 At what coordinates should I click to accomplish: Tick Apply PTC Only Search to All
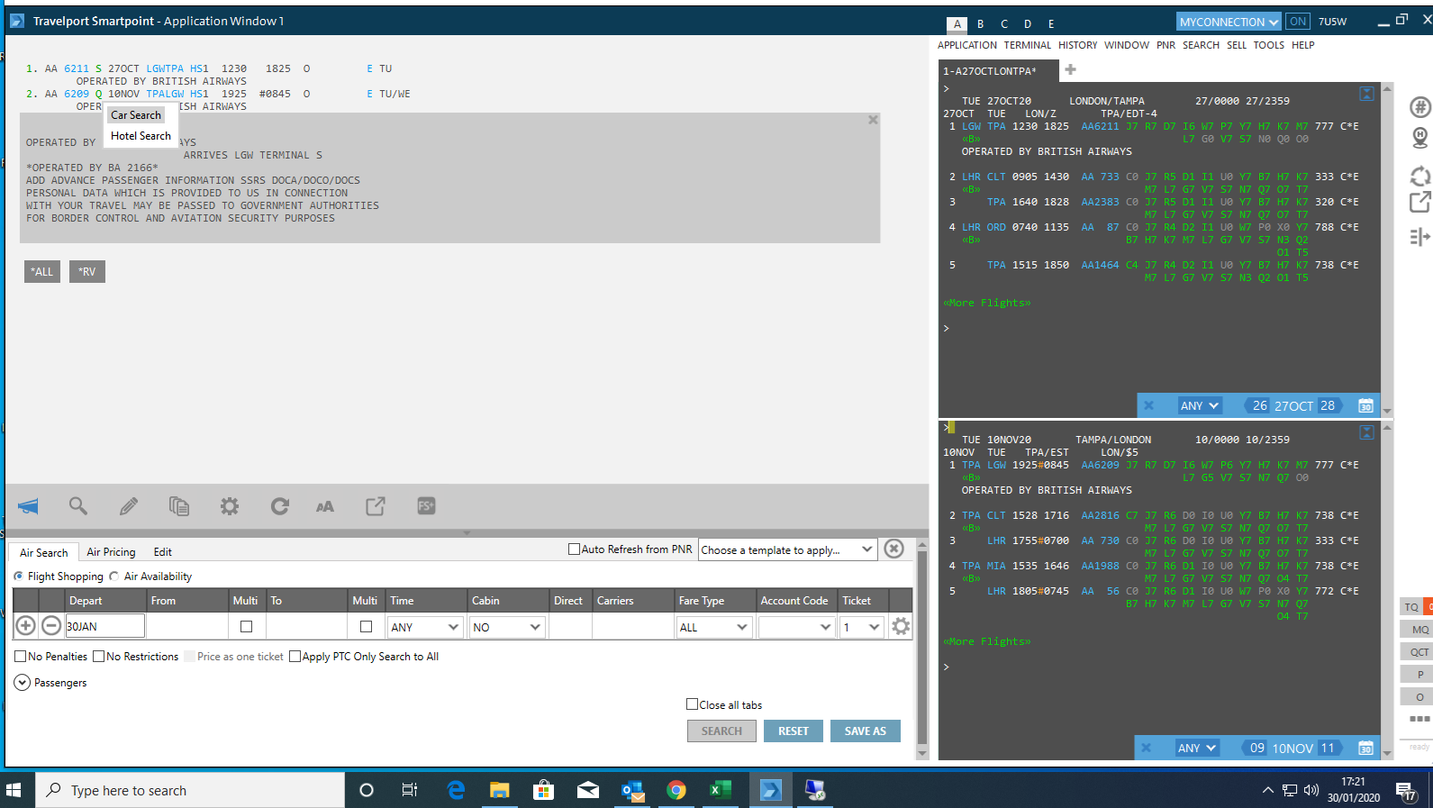(295, 657)
